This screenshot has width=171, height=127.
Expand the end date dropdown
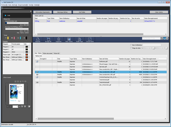click(x=167, y=48)
